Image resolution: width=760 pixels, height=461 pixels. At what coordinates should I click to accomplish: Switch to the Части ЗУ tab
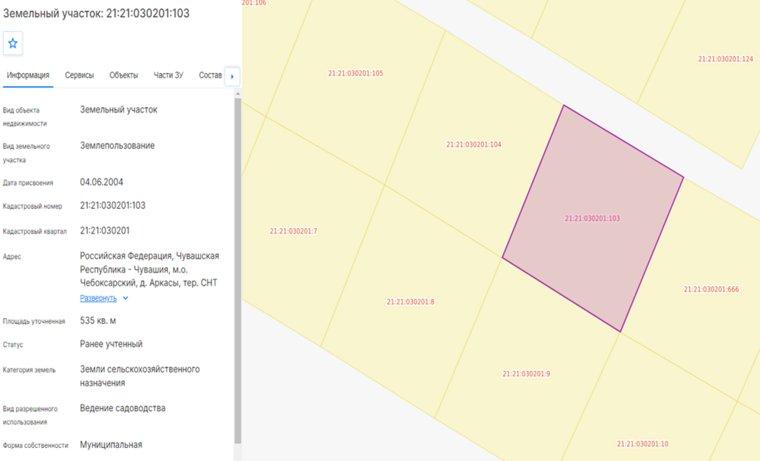coord(168,75)
